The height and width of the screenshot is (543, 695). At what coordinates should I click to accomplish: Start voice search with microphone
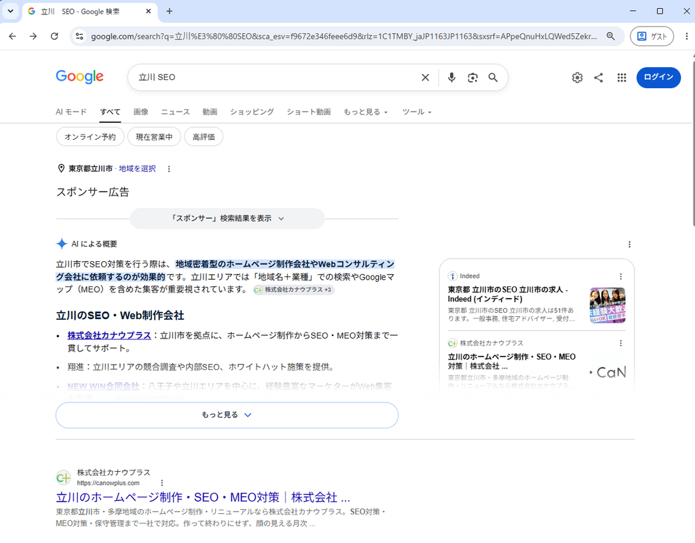click(451, 77)
